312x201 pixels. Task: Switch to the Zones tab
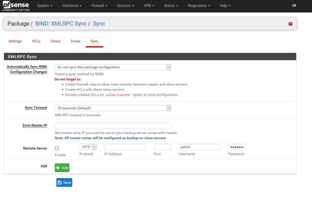pyautogui.click(x=75, y=41)
